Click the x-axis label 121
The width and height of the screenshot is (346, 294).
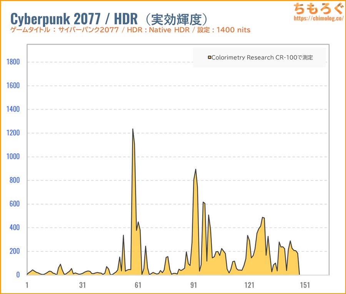pos(250,285)
